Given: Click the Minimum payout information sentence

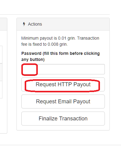Looking at the screenshot, I should click(60, 41).
